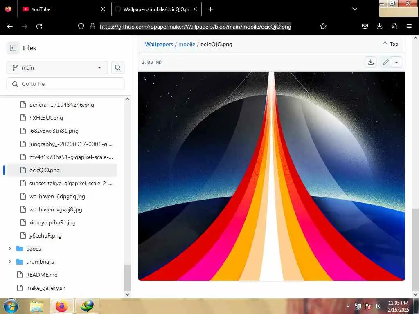The height and width of the screenshot is (314, 419).
Task: Open more edit options dropdown arrow
Action: pyautogui.click(x=396, y=62)
